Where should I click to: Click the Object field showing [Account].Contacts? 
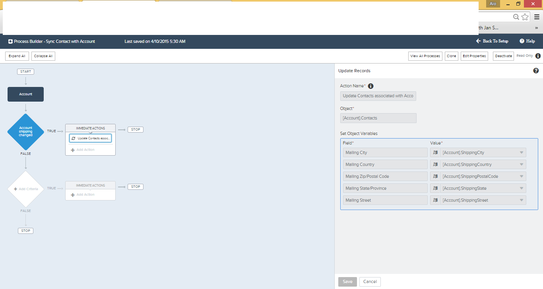coord(378,118)
